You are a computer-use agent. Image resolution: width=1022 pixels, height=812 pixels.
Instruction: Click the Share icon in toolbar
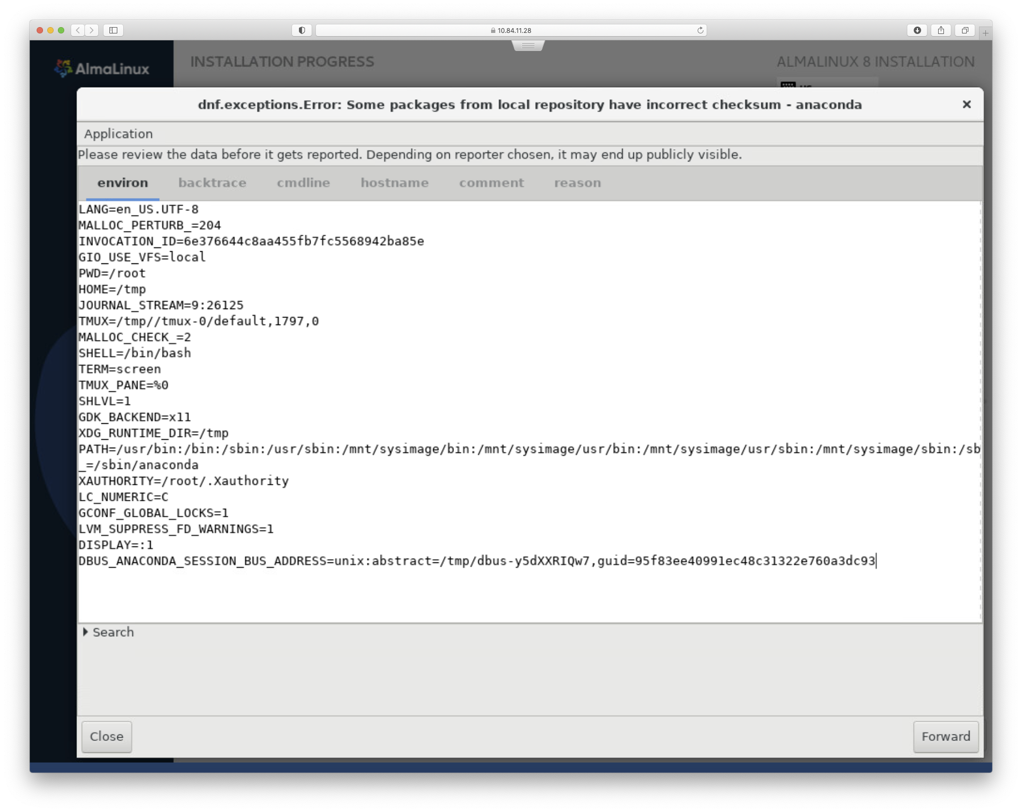941,30
